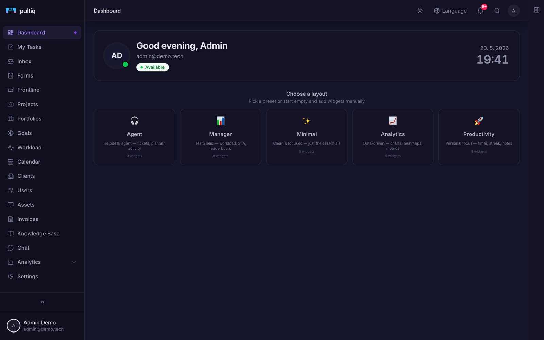Open search with magnifier icon

(x=497, y=11)
